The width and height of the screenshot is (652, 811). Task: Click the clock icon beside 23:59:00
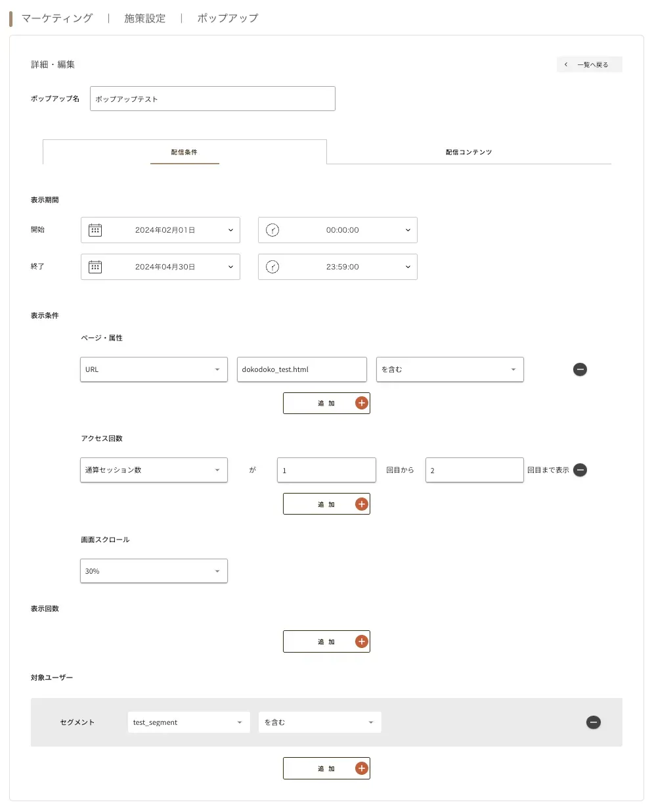point(272,267)
